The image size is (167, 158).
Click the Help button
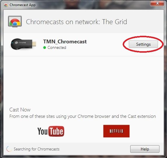(x=145, y=149)
